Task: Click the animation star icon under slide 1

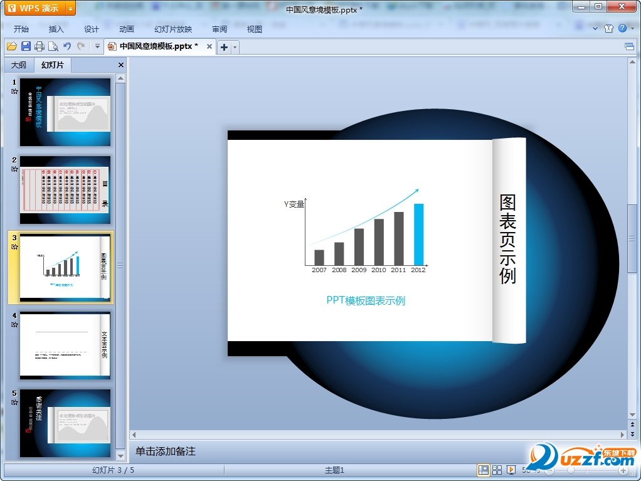Action: (x=14, y=91)
